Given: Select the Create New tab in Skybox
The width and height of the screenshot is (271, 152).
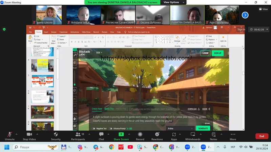Looking at the screenshot, I should [x=97, y=109].
